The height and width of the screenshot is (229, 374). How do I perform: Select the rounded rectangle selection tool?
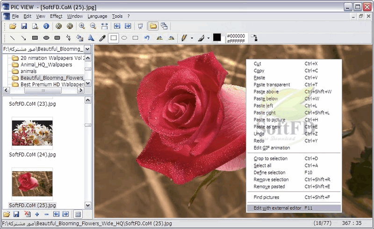pyautogui.click(x=136, y=38)
